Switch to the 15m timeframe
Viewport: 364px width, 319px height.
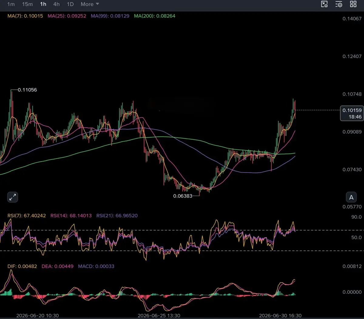click(x=27, y=4)
